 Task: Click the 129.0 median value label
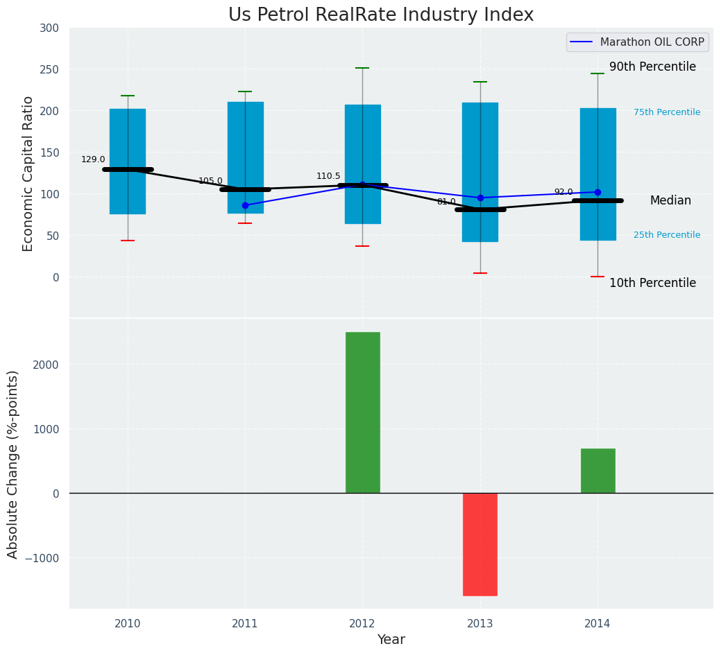coord(93,159)
